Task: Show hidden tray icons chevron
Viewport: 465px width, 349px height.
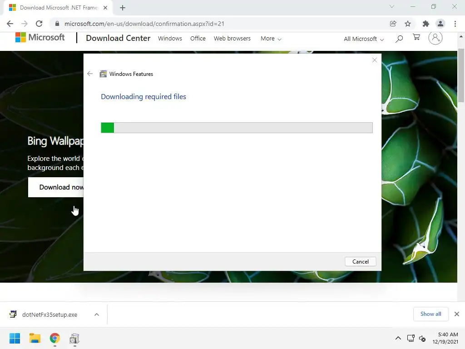Action: click(398, 338)
